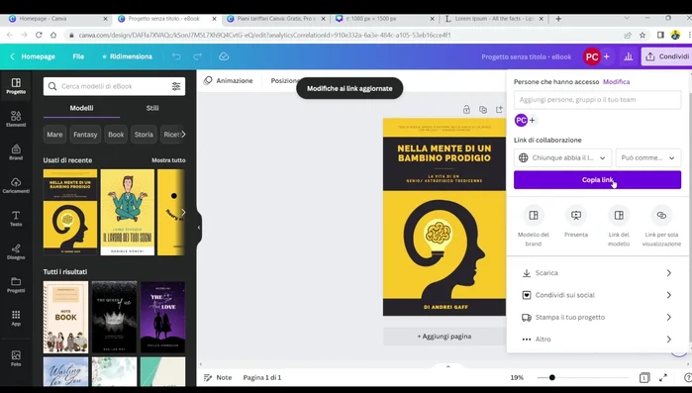Image resolution: width=692 pixels, height=393 pixels.
Task: Open the File menu
Action: coord(78,56)
